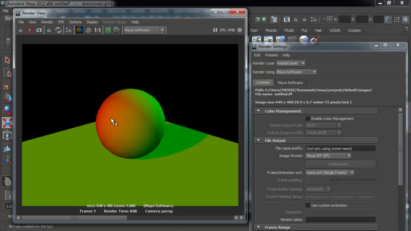Switch to the Maya Software tab
Screen dimensions: 411x231
290,82
